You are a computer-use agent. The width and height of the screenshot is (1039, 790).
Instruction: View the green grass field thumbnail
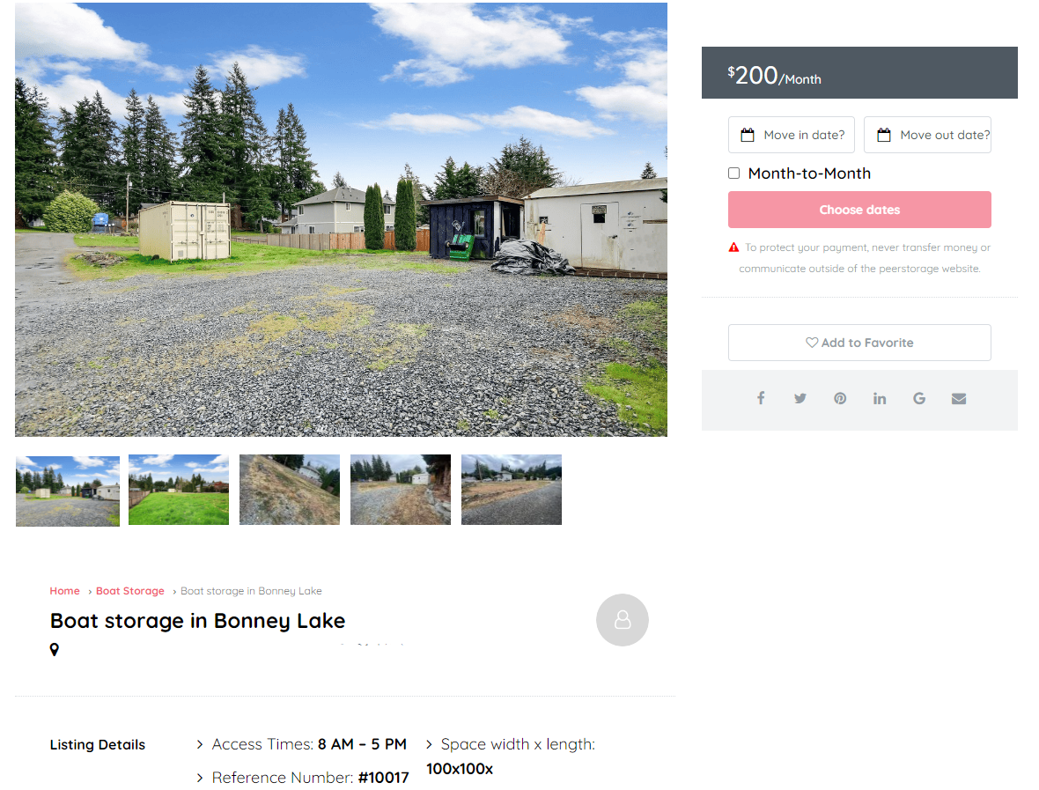[x=179, y=490]
